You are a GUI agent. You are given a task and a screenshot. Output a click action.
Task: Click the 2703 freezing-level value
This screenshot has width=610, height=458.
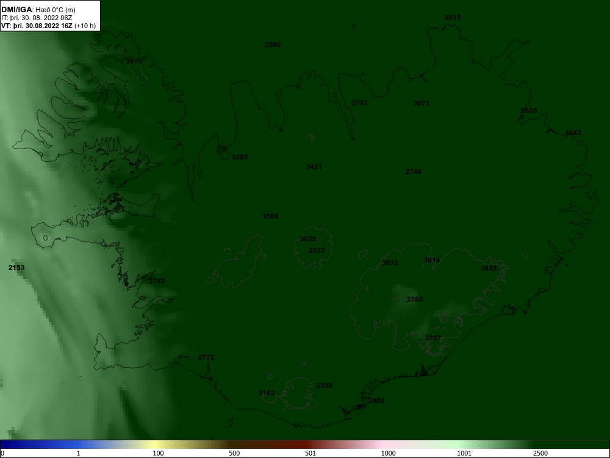359,103
